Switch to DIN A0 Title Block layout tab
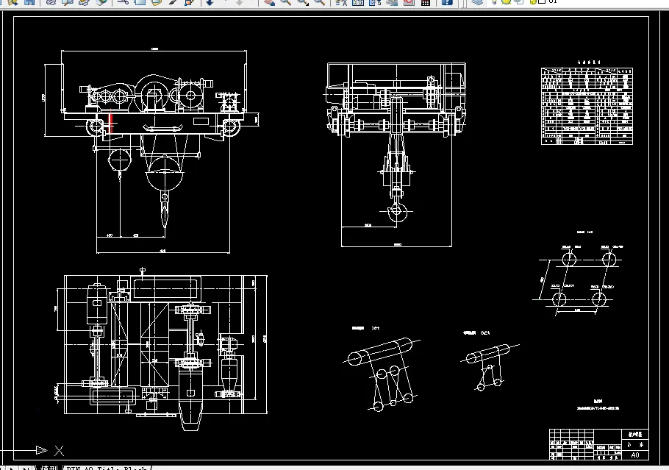This screenshot has height=470, width=669. click(x=107, y=468)
